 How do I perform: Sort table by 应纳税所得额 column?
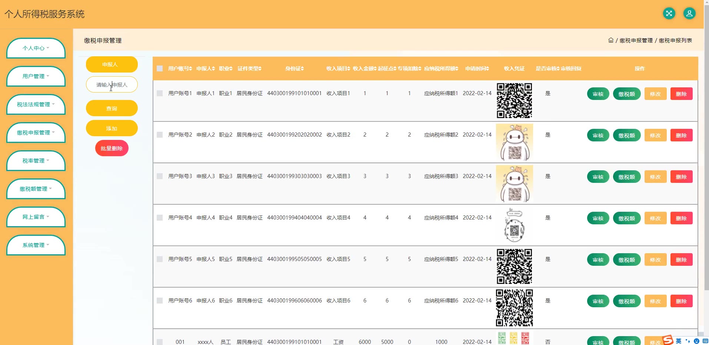tap(441, 68)
